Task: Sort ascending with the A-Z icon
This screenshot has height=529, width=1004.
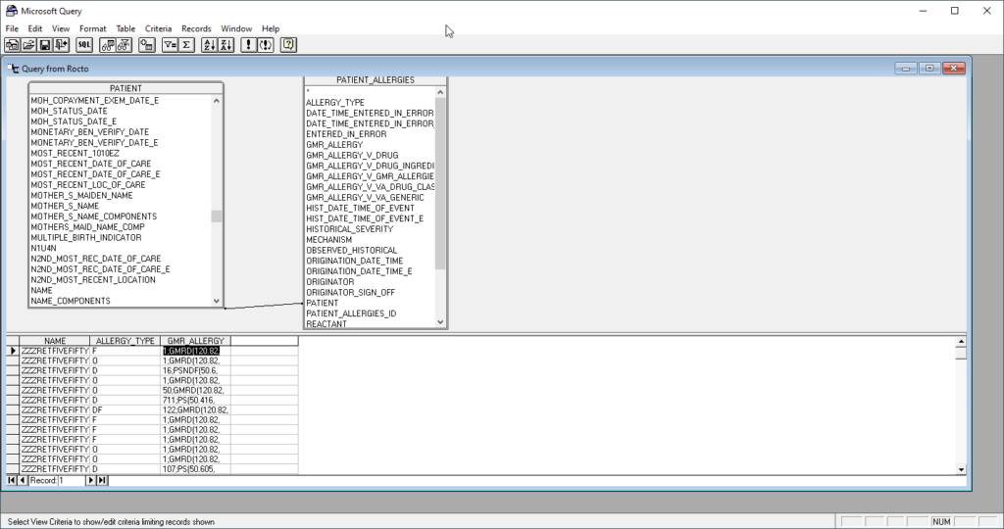Action: [x=210, y=45]
